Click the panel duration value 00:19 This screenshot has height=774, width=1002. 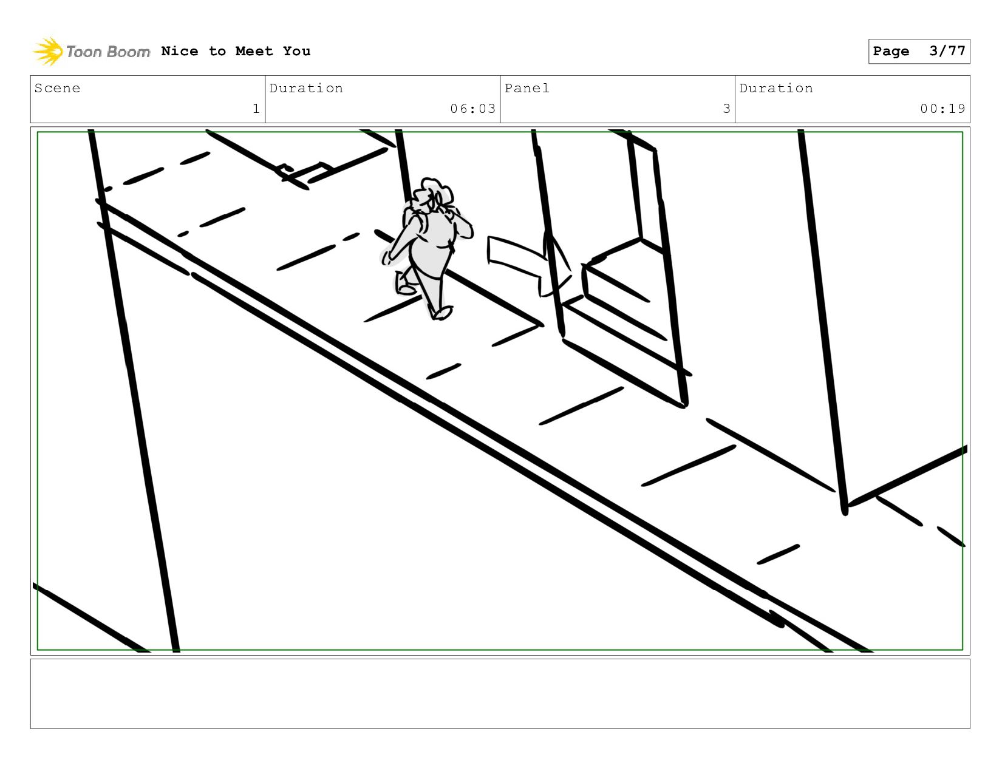click(x=942, y=109)
